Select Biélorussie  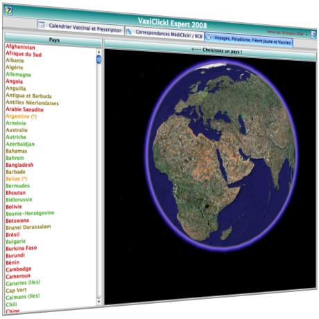point(19,199)
